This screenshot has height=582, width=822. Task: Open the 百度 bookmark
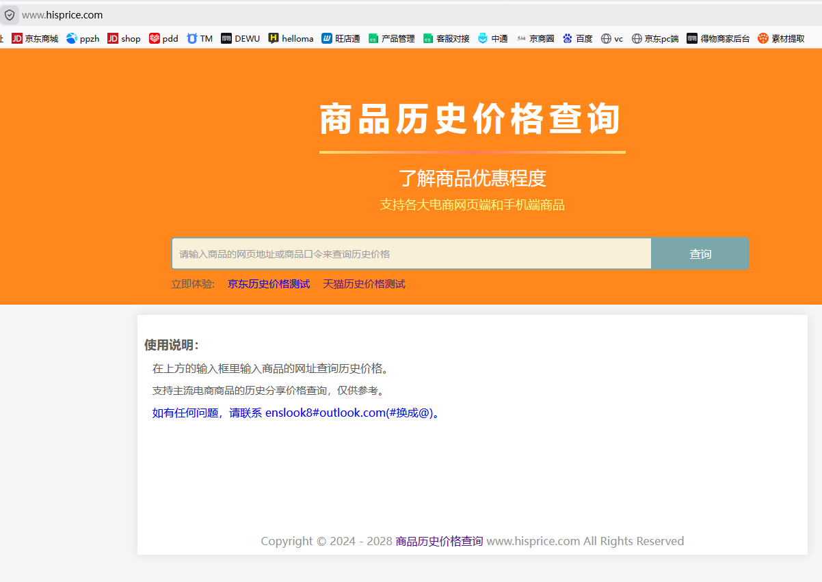[577, 39]
